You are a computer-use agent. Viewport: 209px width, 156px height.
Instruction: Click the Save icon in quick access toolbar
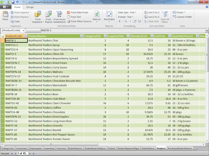tap(13, 2)
